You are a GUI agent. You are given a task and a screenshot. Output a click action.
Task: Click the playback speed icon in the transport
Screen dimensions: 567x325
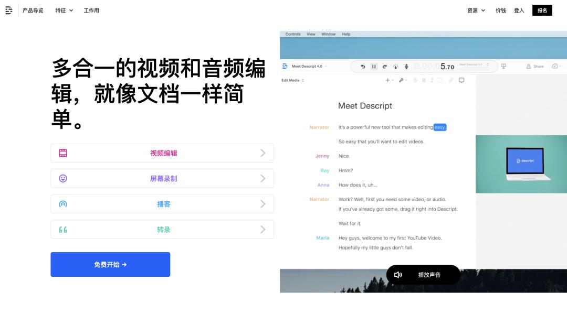tap(396, 67)
